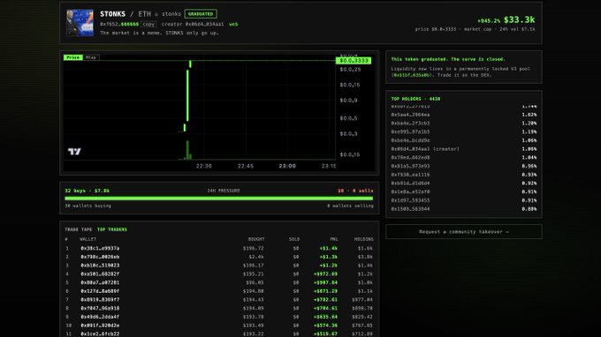Open the TradingView logo on the chart
The height and width of the screenshot is (337, 601).
(74, 152)
